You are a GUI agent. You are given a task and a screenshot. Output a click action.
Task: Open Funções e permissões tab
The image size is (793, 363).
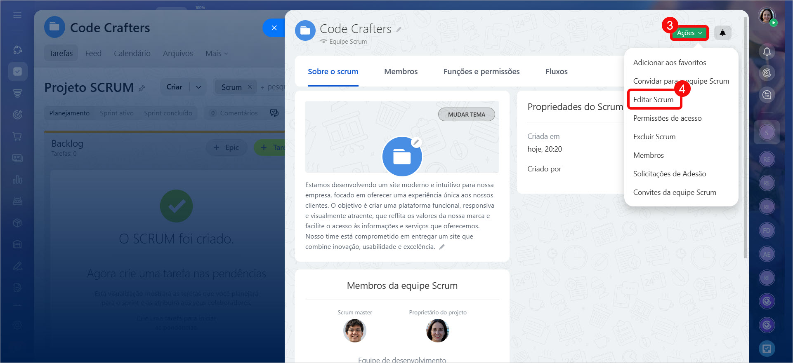[x=481, y=71]
